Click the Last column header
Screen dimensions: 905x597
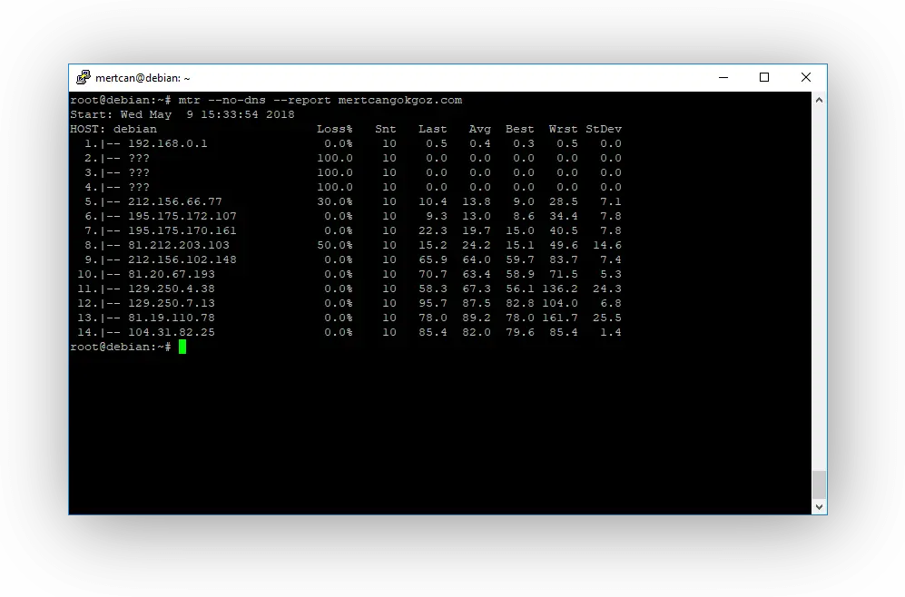pos(432,129)
